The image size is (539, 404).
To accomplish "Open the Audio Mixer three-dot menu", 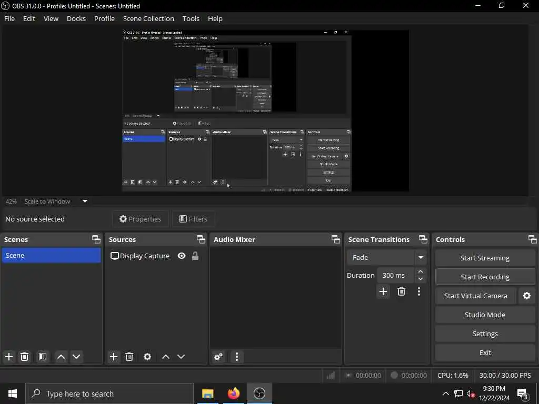I will point(237,357).
